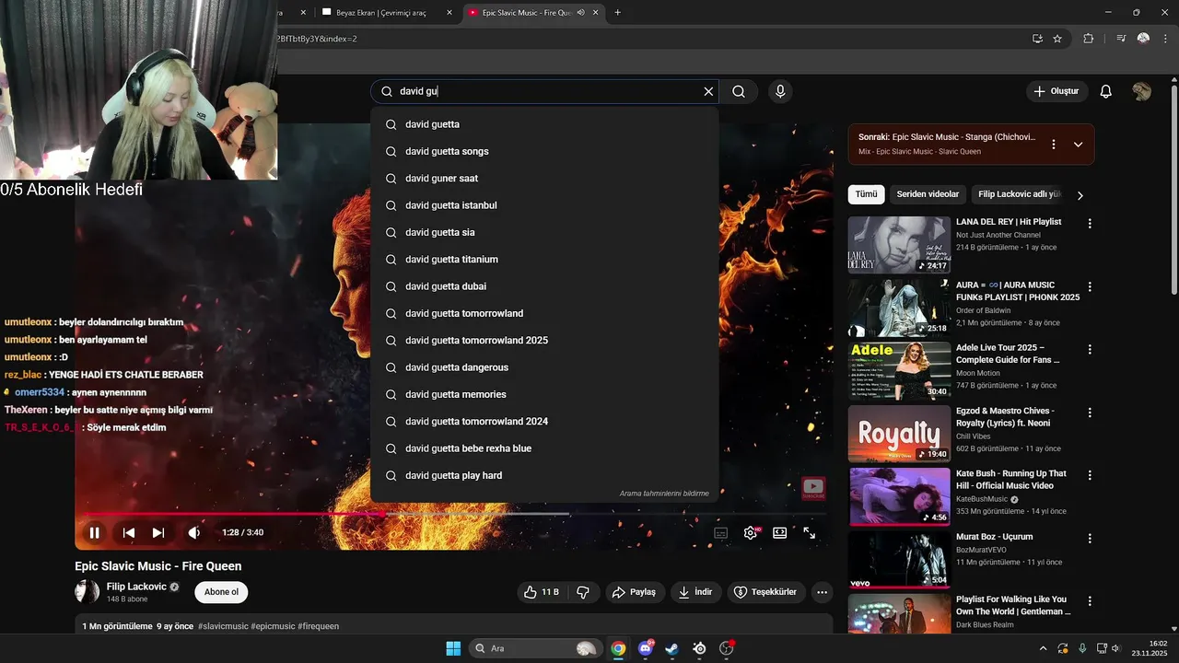Open options for AURA MUSIC FUNKs video
This screenshot has width=1179, height=663.
coord(1090,286)
